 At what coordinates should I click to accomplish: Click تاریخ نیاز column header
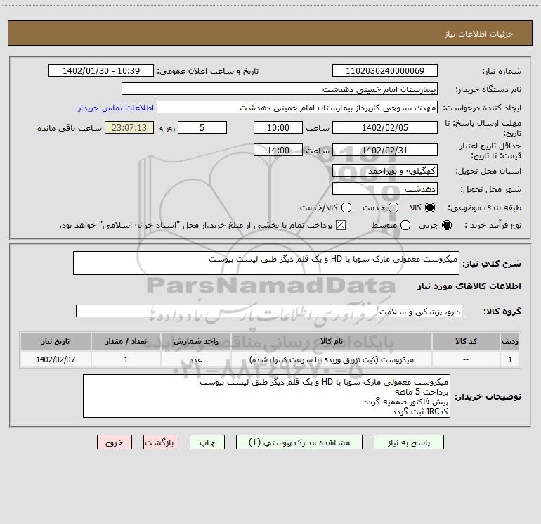(x=56, y=342)
